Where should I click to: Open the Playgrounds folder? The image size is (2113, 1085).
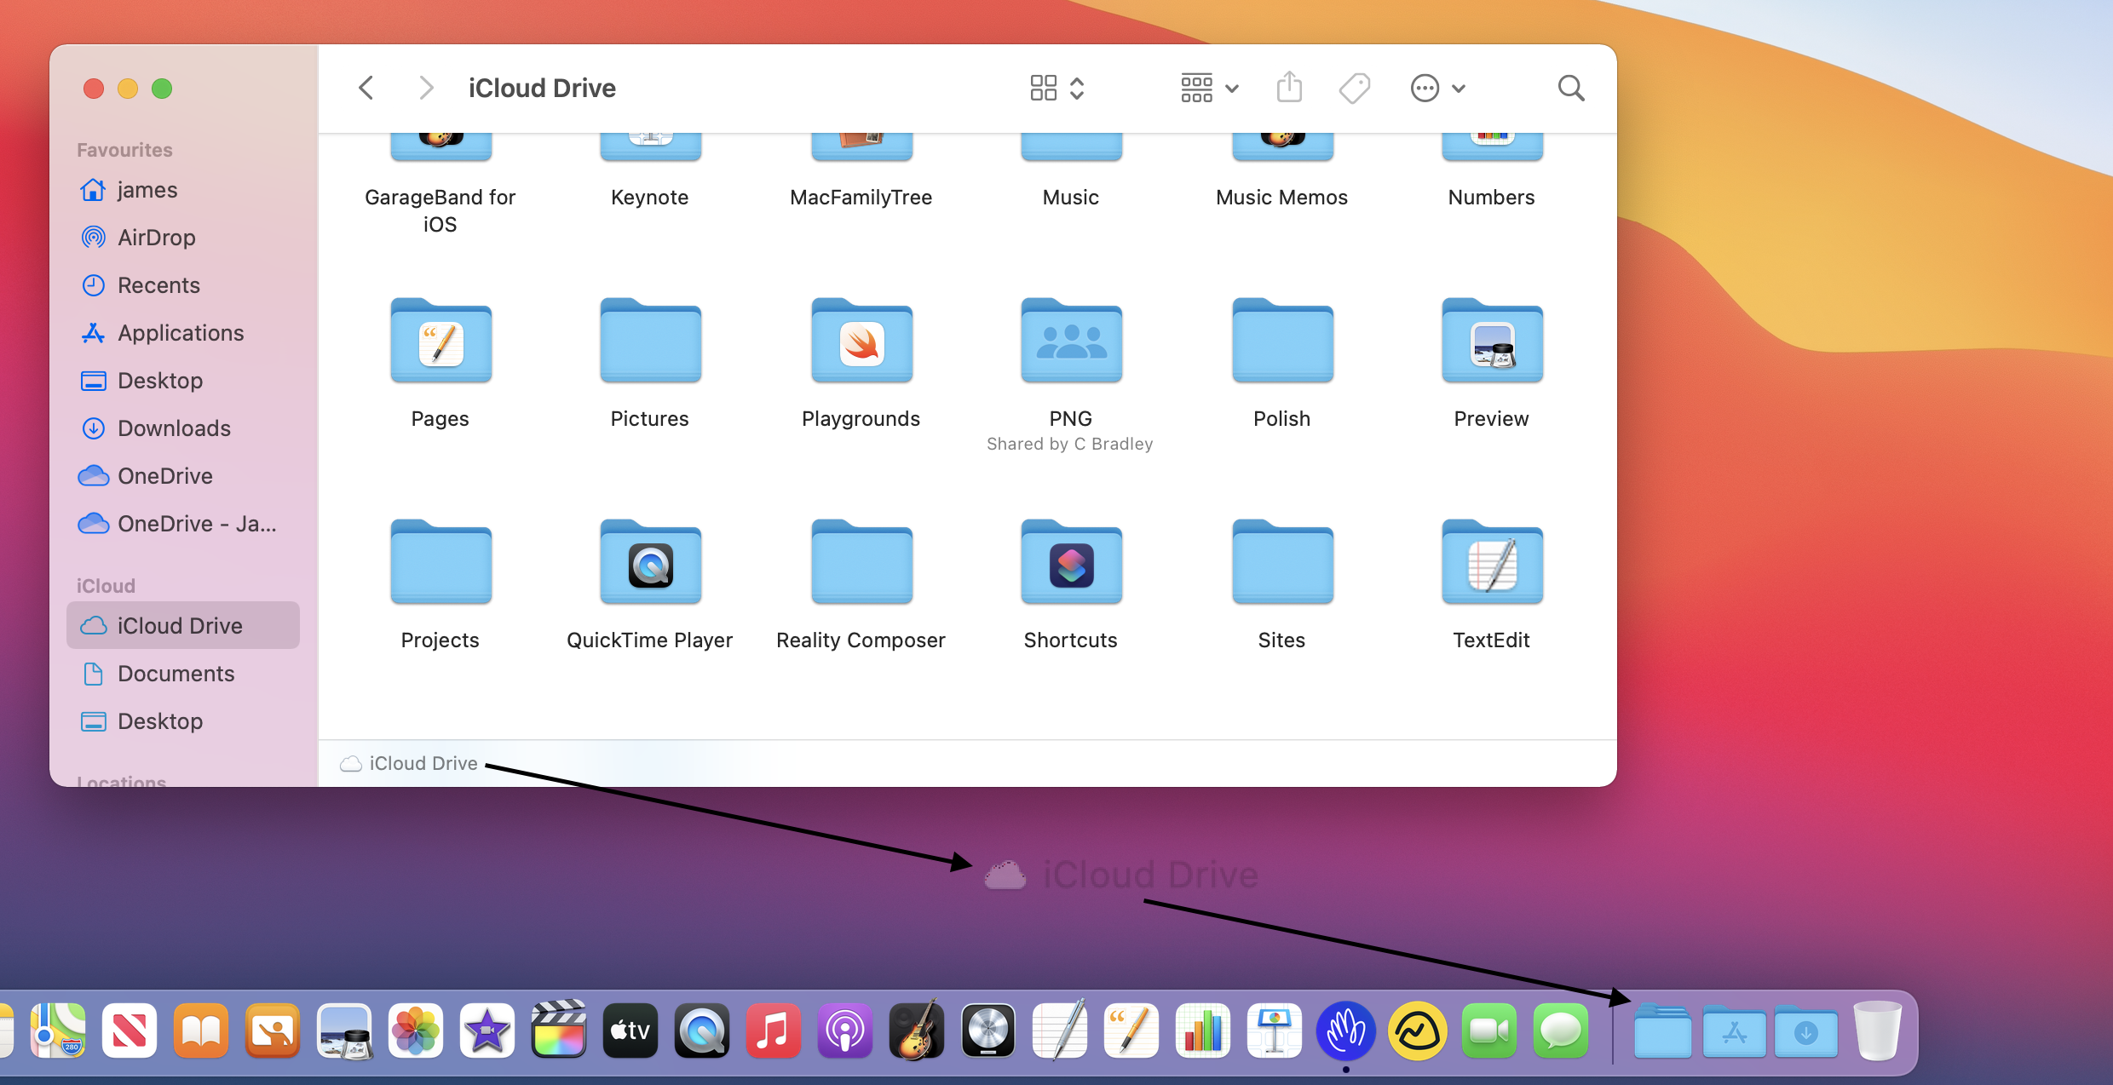click(861, 343)
